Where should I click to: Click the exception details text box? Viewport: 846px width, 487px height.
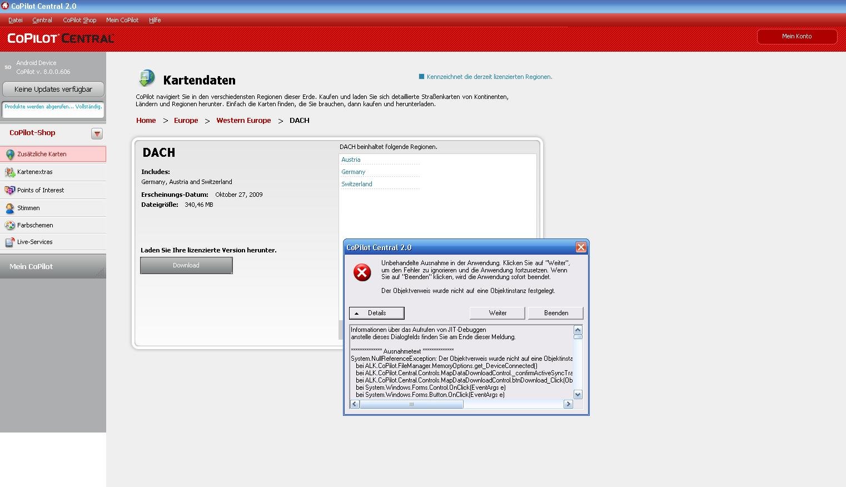pos(461,362)
